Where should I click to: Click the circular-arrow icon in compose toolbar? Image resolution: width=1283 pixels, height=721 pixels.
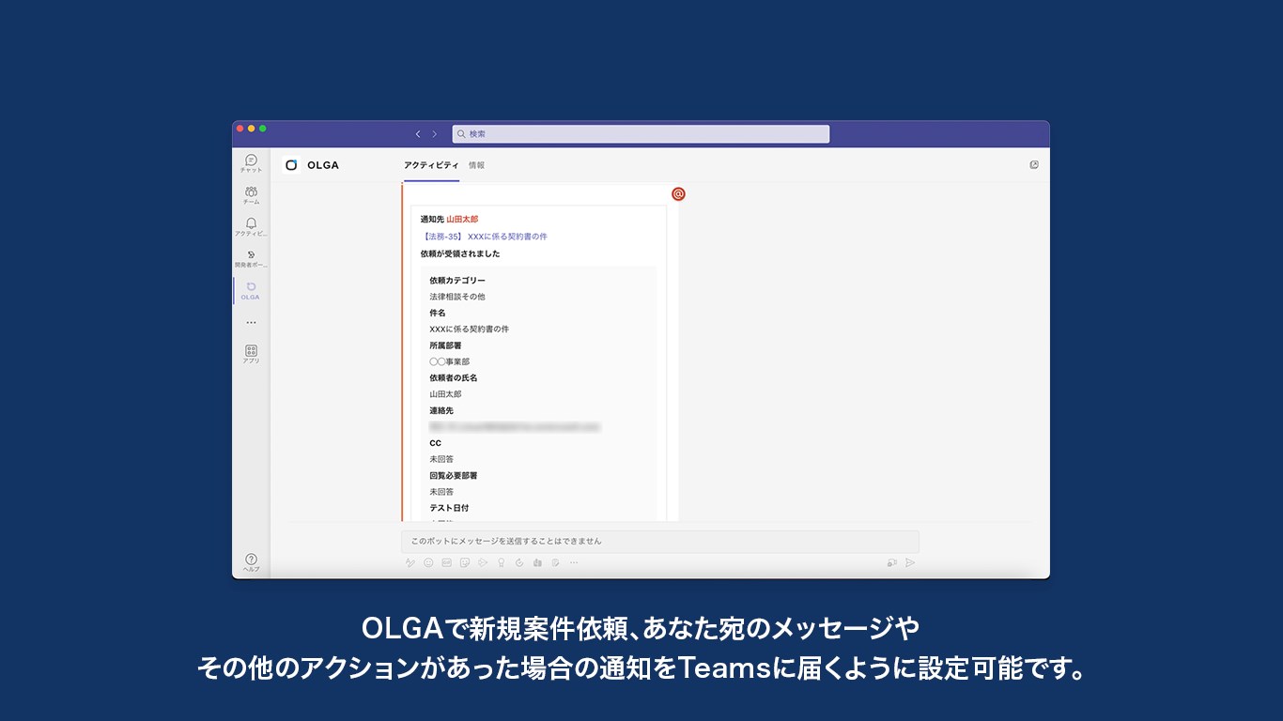pos(519,563)
